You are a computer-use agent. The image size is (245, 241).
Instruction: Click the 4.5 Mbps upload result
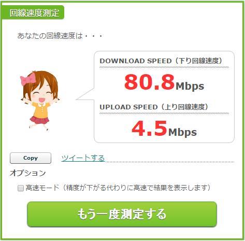164,129
